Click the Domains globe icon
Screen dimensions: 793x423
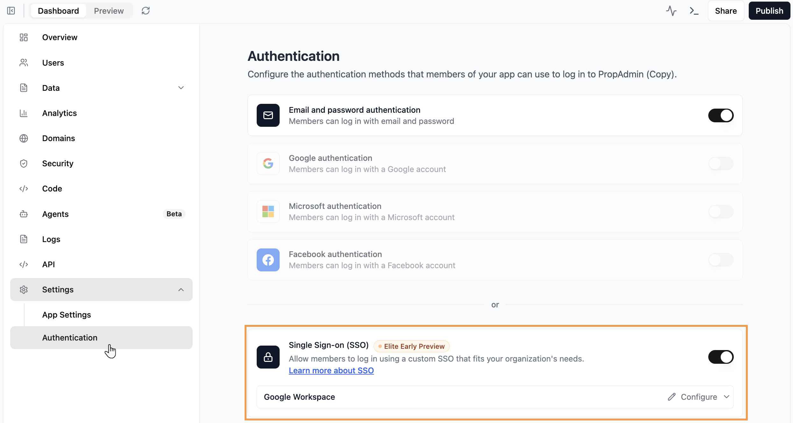click(24, 138)
